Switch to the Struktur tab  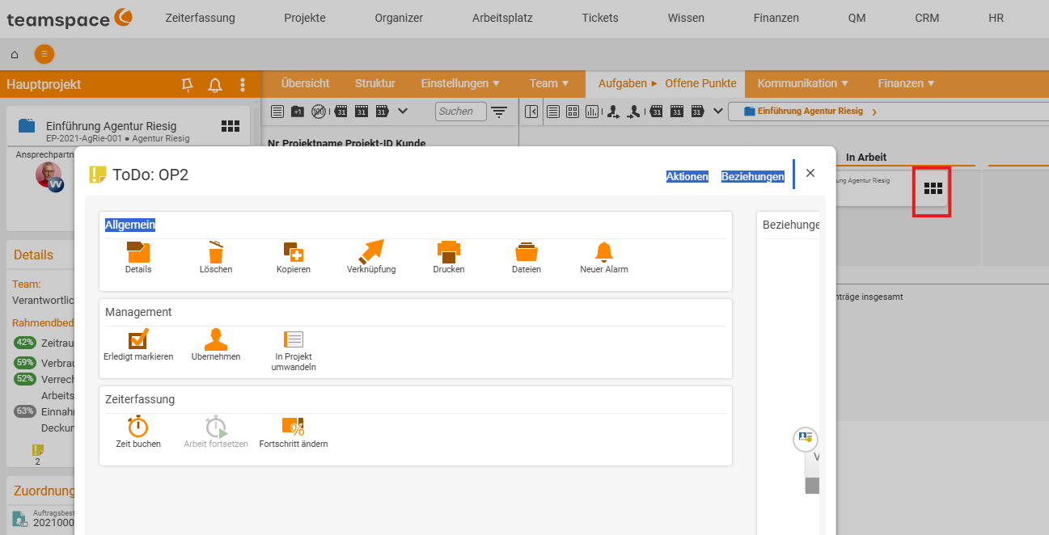(375, 83)
